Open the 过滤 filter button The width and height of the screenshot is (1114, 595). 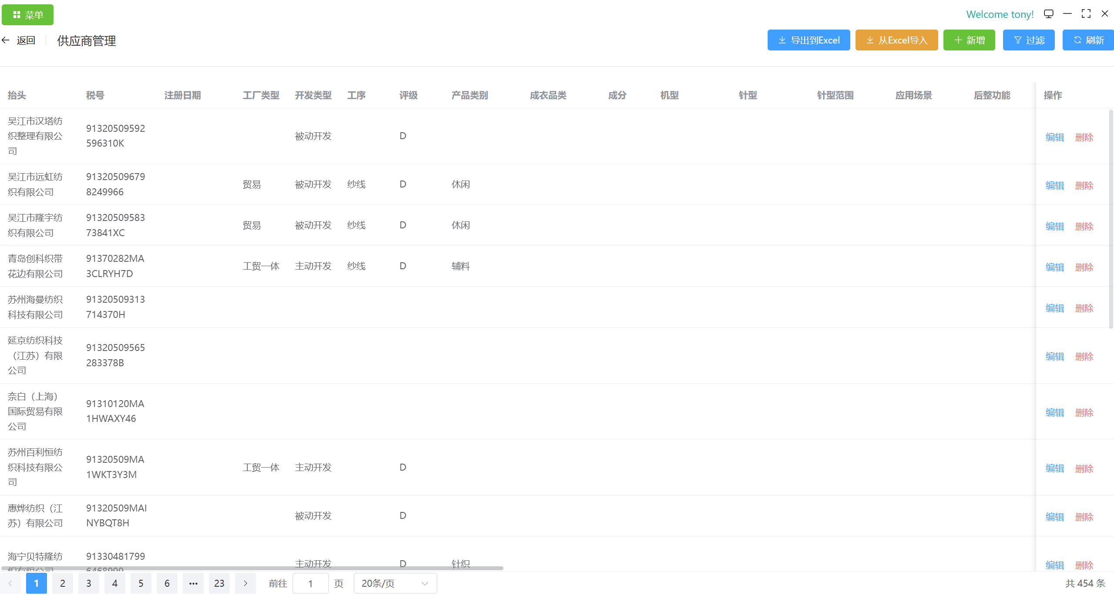(x=1029, y=40)
